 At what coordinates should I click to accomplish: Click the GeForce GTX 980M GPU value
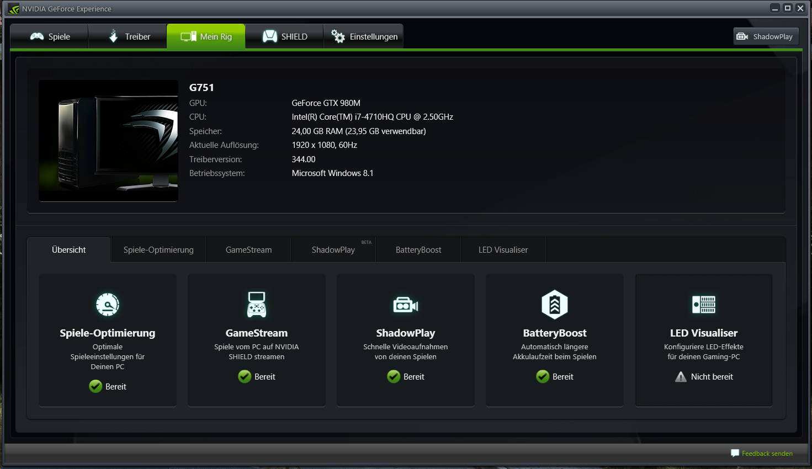click(x=326, y=103)
